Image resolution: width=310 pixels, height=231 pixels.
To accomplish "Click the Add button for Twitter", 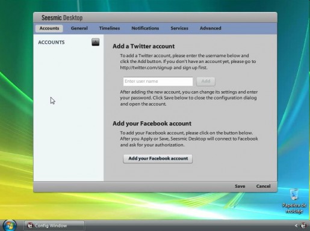I will [x=206, y=82].
